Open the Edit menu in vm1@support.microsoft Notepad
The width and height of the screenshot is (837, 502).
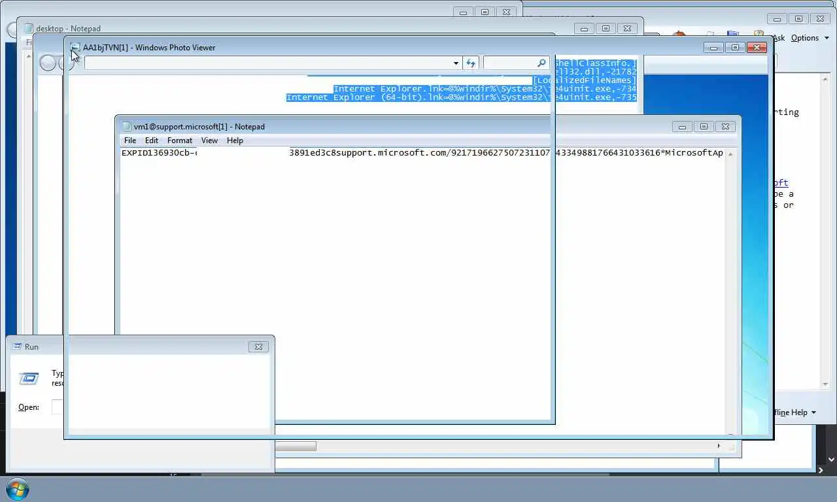pyautogui.click(x=152, y=141)
